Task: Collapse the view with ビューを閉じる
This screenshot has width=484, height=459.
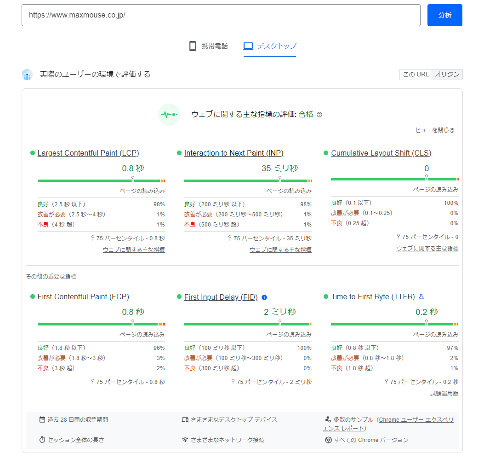Action: click(x=435, y=130)
